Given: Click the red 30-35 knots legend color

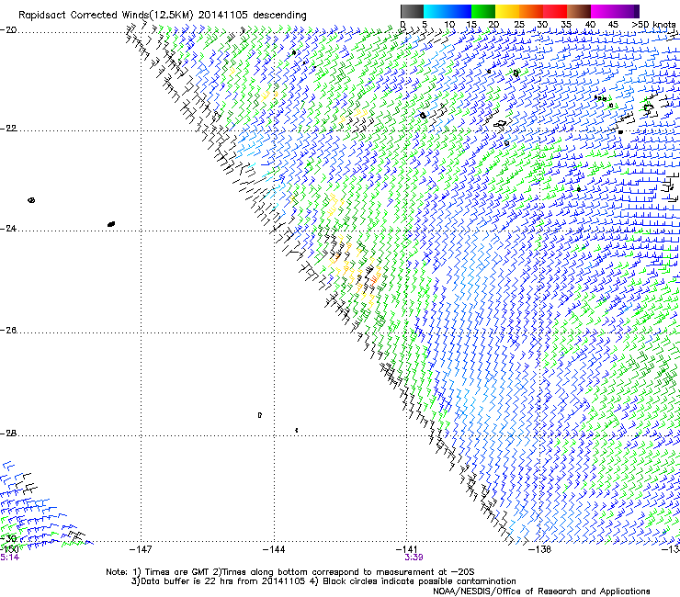Looking at the screenshot, I should click(555, 11).
